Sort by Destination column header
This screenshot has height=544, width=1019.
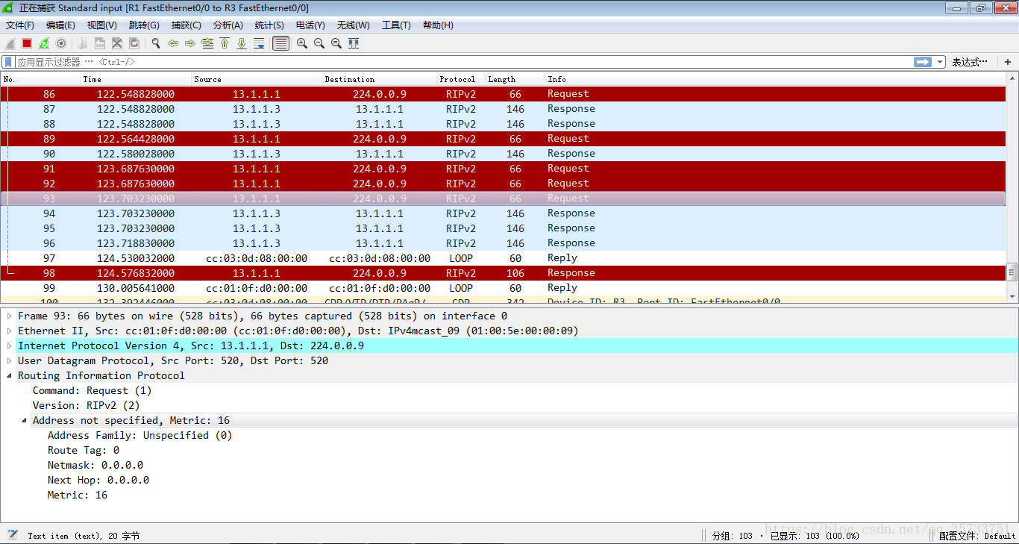point(379,79)
